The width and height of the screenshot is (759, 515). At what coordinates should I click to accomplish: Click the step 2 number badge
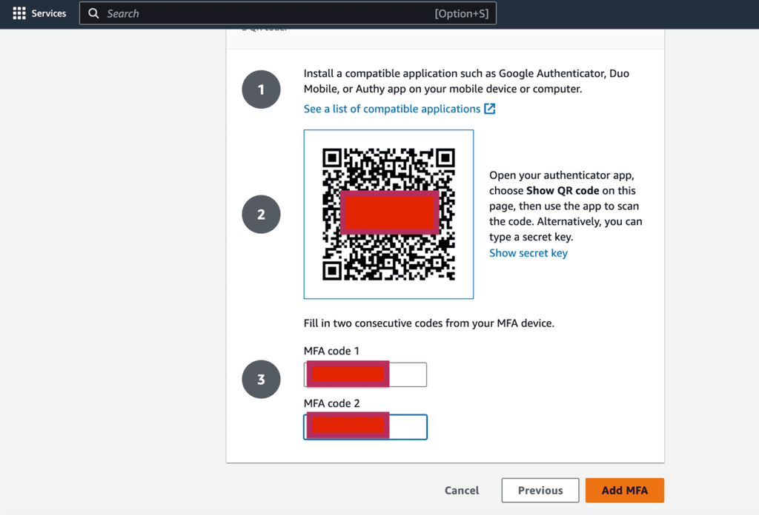click(261, 215)
